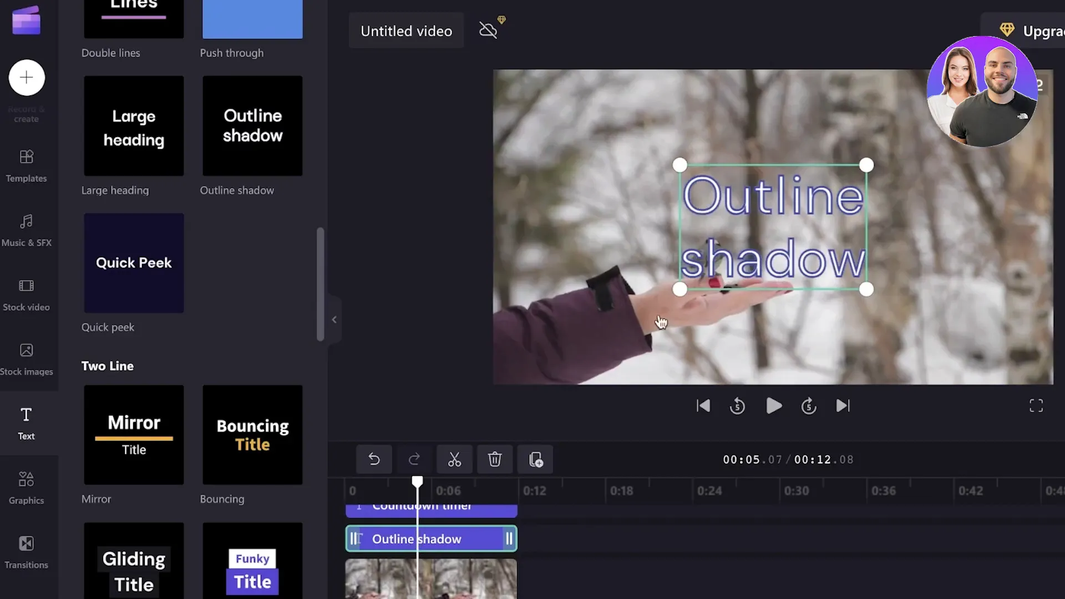Open the Templates sidebar tab
The width and height of the screenshot is (1065, 599).
26,166
